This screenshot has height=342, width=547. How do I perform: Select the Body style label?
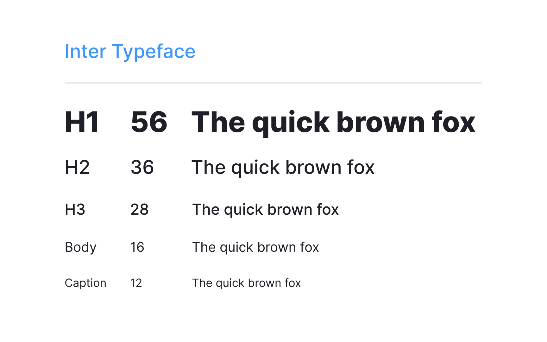pos(81,247)
